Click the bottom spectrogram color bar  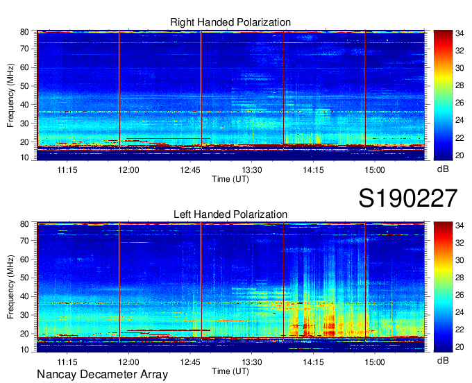click(443, 287)
